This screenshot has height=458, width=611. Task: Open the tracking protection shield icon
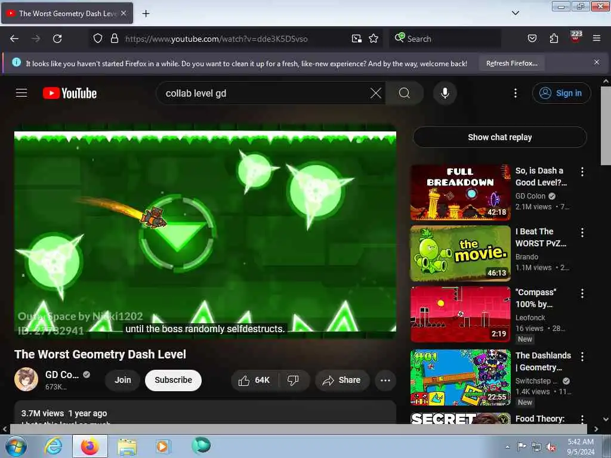[98, 39]
